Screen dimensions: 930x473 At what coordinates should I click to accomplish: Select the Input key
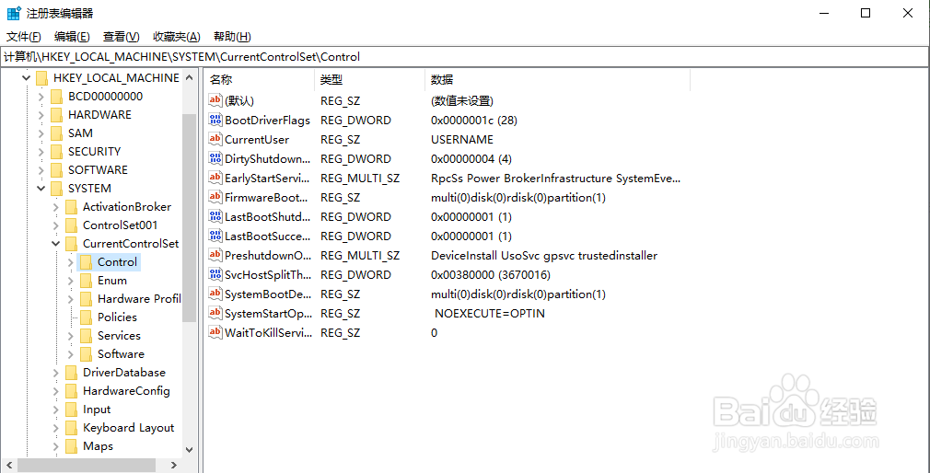click(x=97, y=409)
